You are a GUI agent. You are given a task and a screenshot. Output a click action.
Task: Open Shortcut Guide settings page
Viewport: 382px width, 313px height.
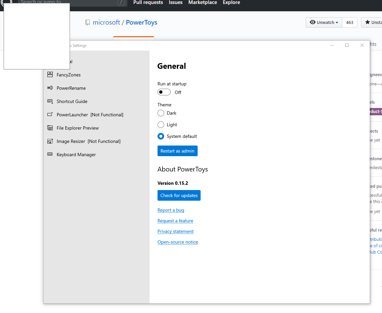[x=96, y=101]
